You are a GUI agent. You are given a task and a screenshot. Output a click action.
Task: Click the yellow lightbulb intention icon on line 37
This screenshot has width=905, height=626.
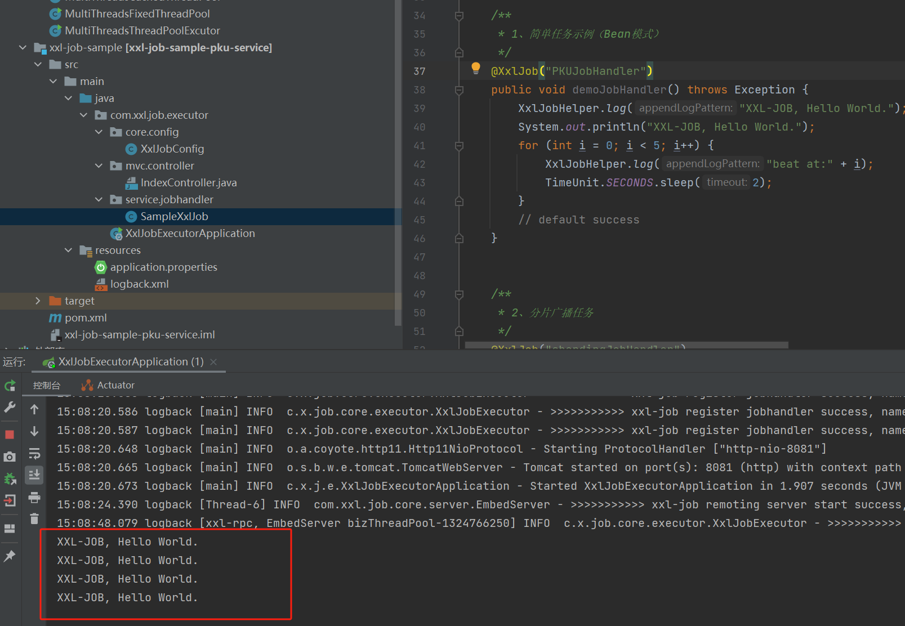point(476,69)
